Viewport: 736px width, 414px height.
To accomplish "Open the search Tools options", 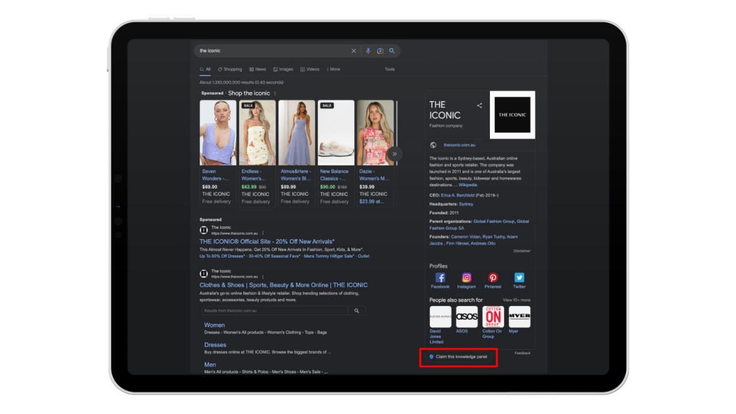I will click(x=390, y=70).
